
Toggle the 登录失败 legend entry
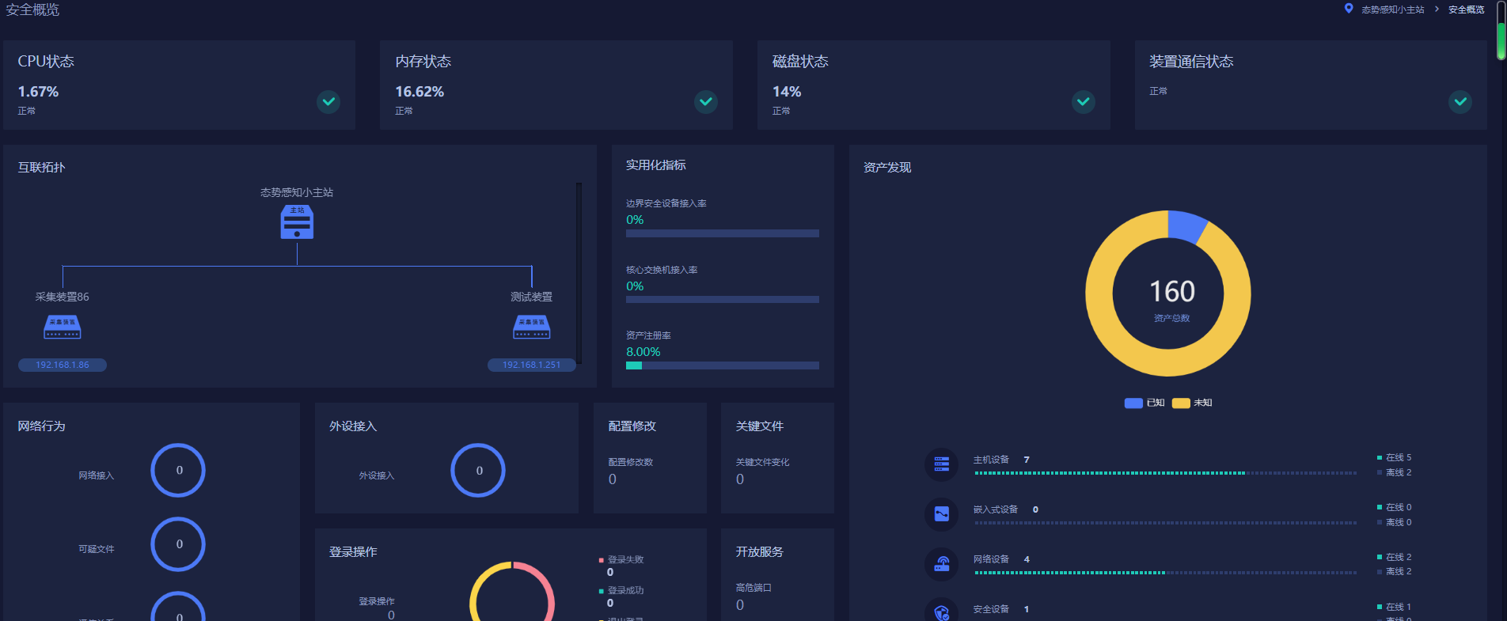[x=621, y=559]
